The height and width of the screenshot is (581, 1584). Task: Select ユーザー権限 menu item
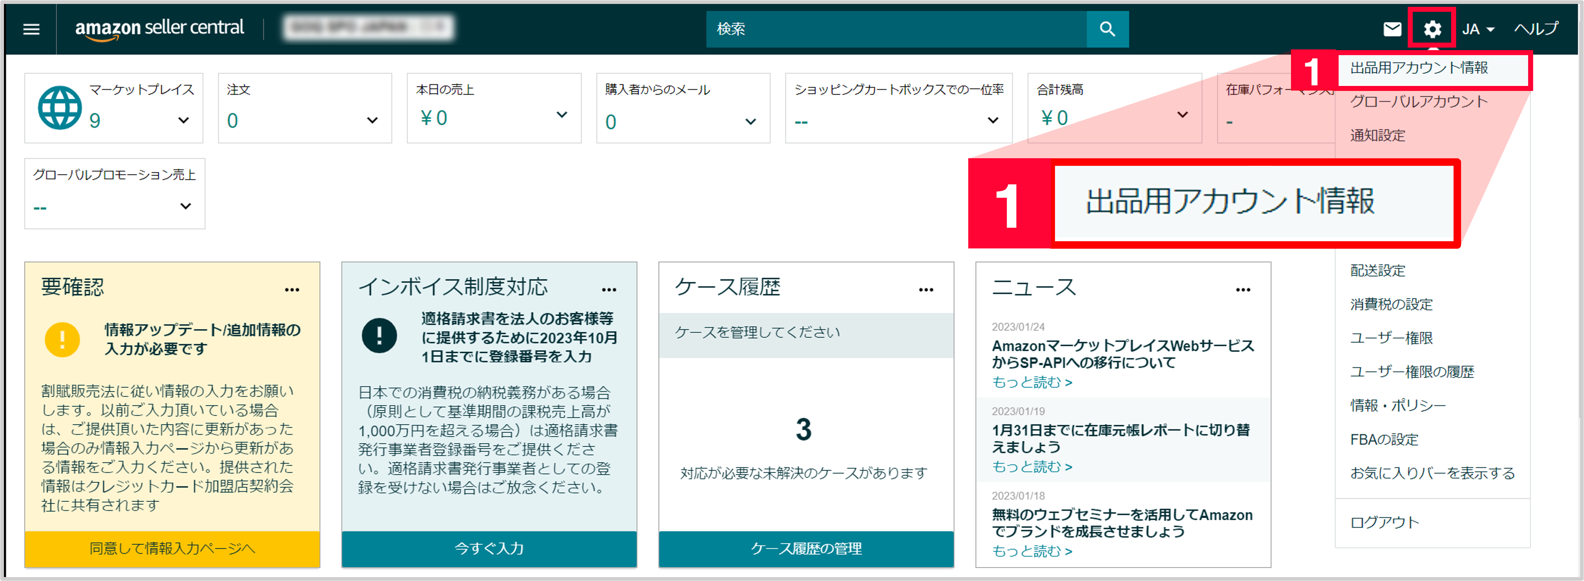point(1391,338)
